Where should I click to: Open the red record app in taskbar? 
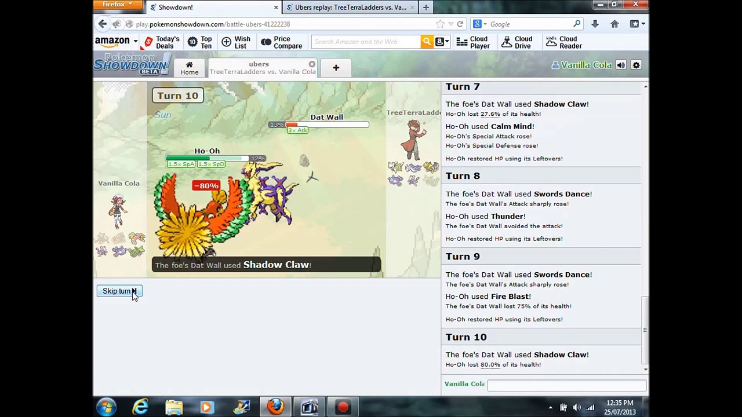pos(343,407)
